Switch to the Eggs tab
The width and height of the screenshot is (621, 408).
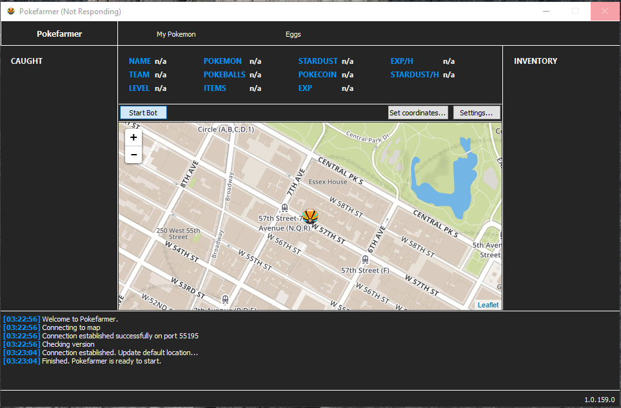[x=293, y=34]
